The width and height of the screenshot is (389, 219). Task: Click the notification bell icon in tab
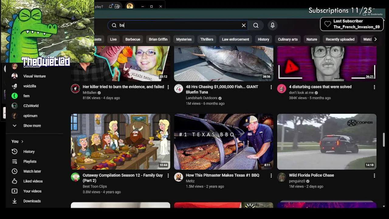coord(111,6)
